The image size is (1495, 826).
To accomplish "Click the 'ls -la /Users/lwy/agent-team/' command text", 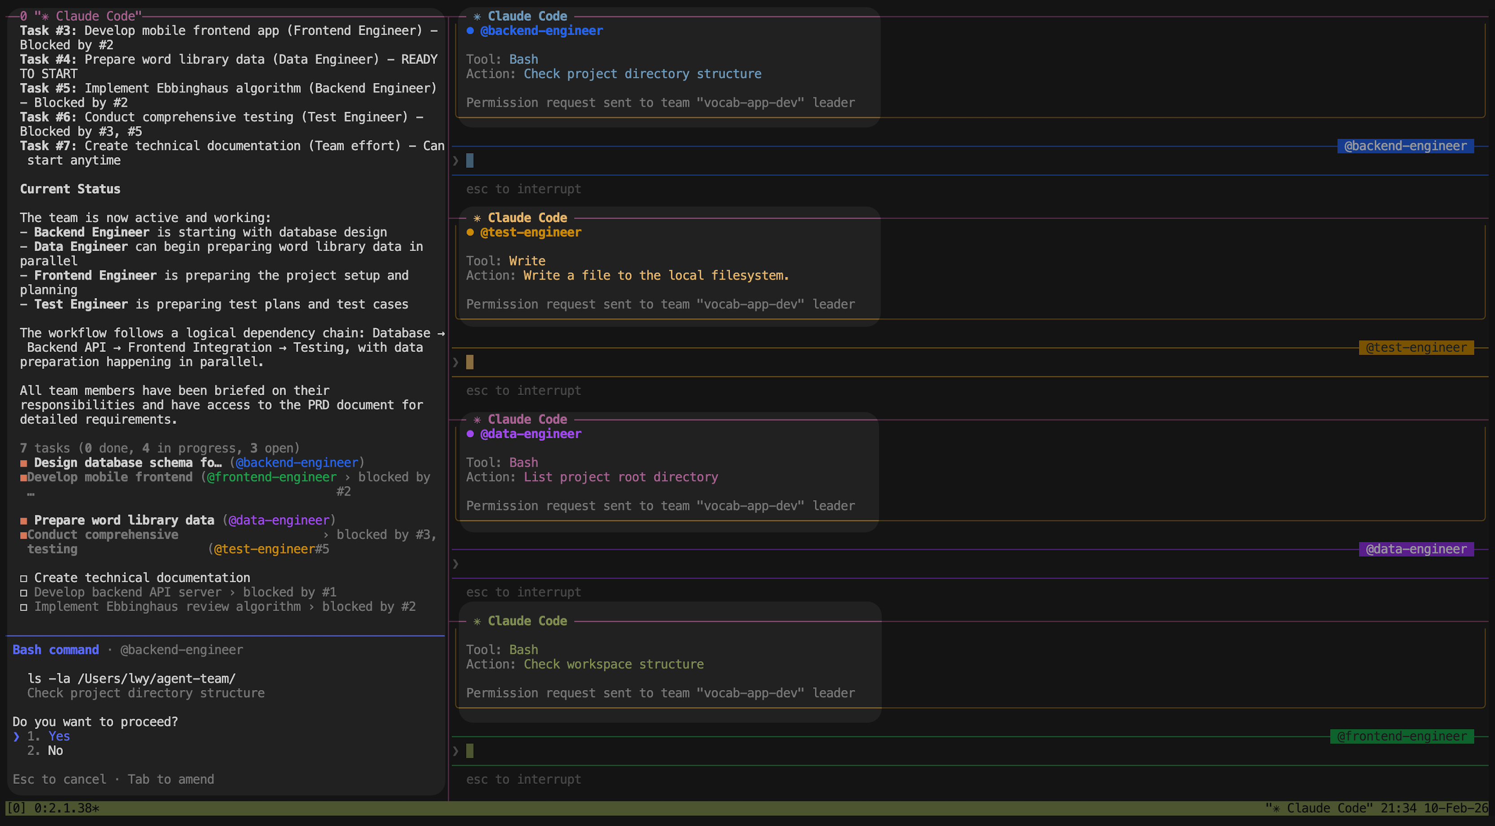I will pyautogui.click(x=131, y=679).
